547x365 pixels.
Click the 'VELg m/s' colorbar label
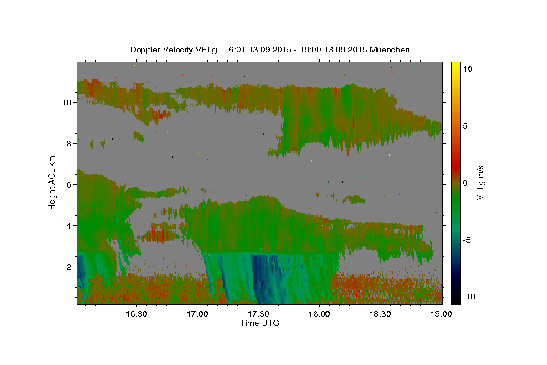(480, 182)
